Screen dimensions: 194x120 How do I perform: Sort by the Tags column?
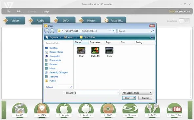112,42
